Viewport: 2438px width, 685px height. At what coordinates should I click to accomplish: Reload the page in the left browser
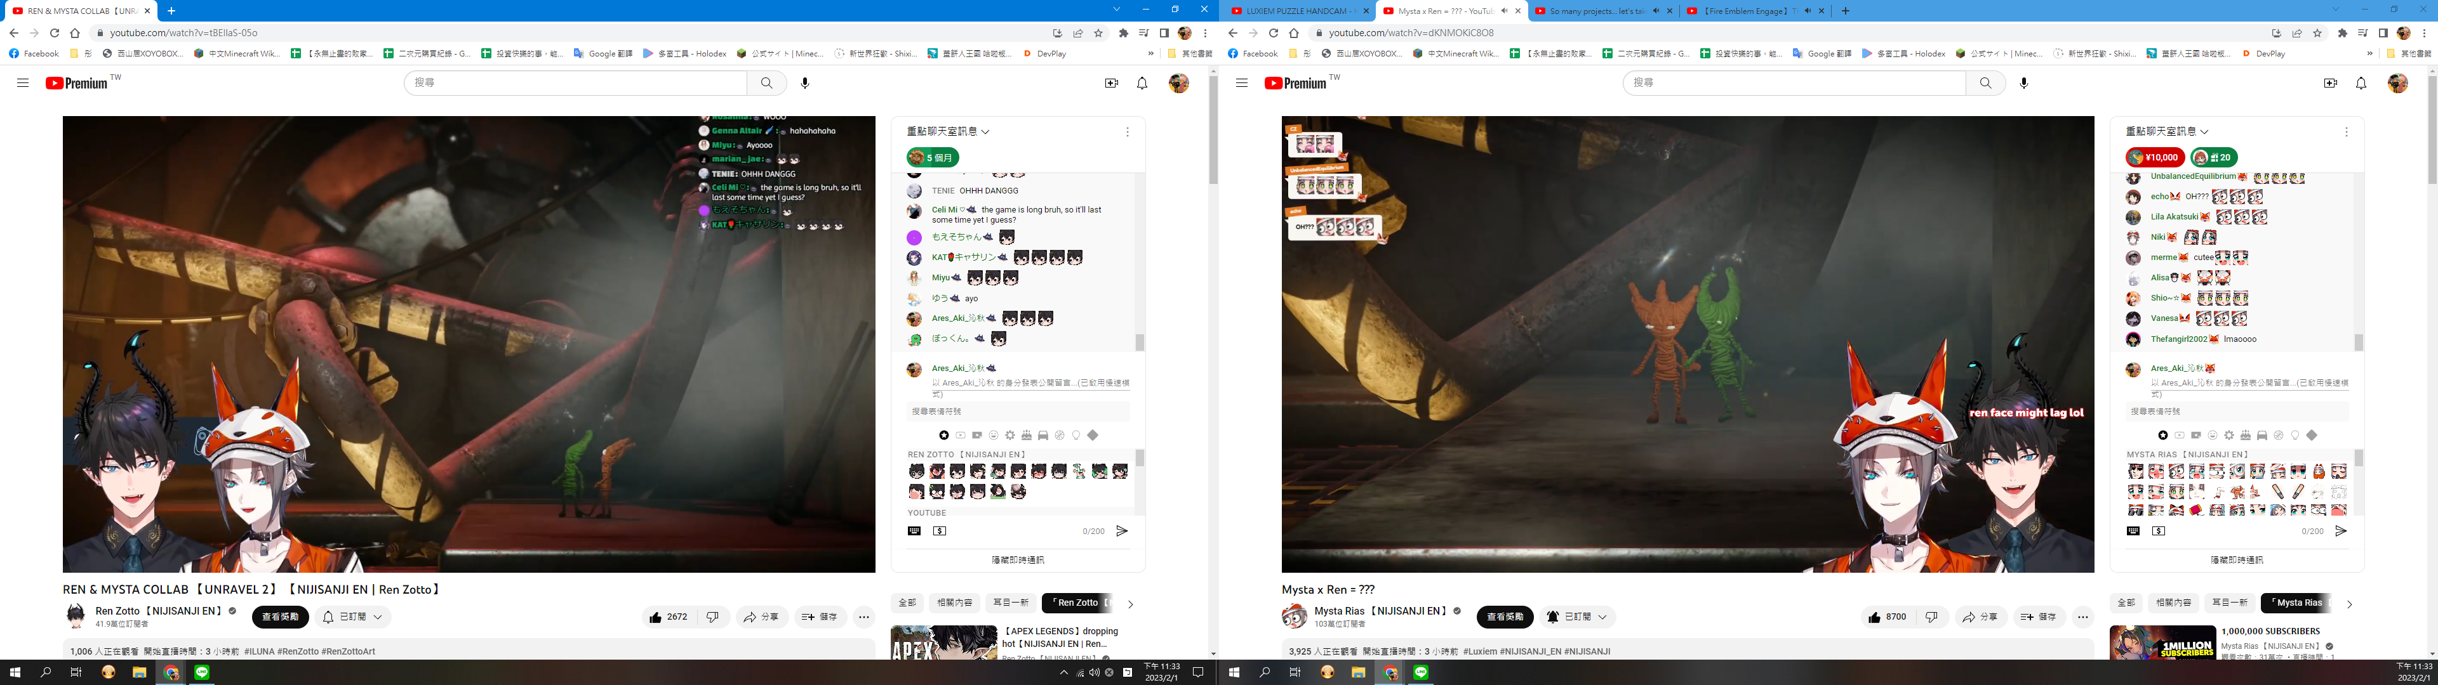click(54, 33)
